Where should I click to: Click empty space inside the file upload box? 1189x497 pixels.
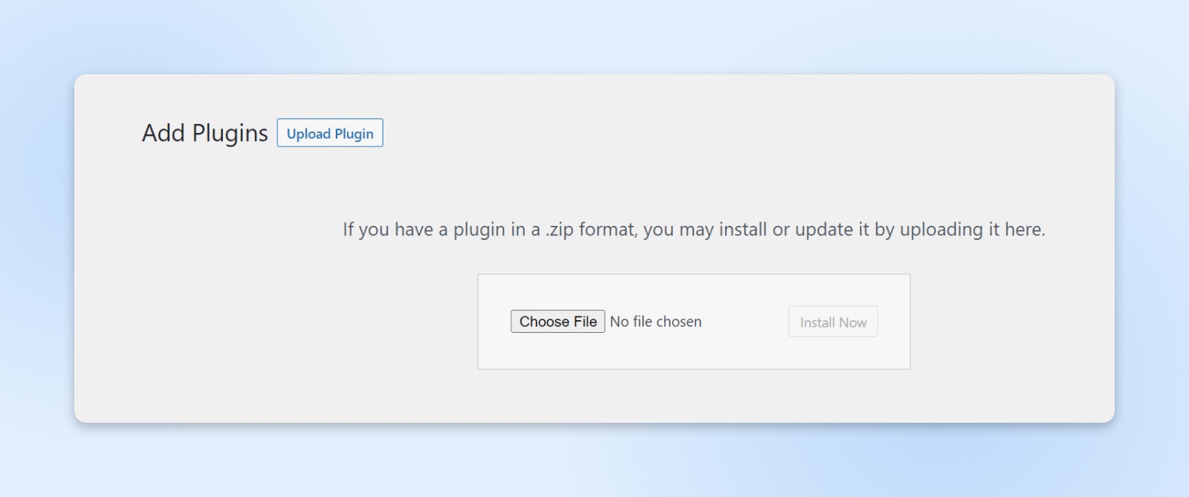click(693, 351)
